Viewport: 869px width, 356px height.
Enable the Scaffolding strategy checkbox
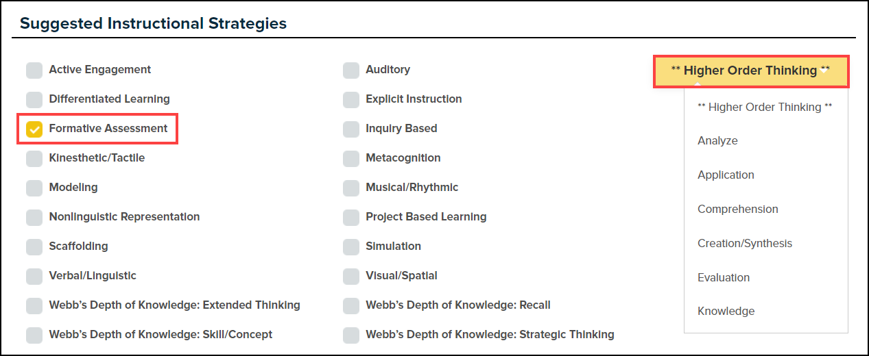[34, 246]
